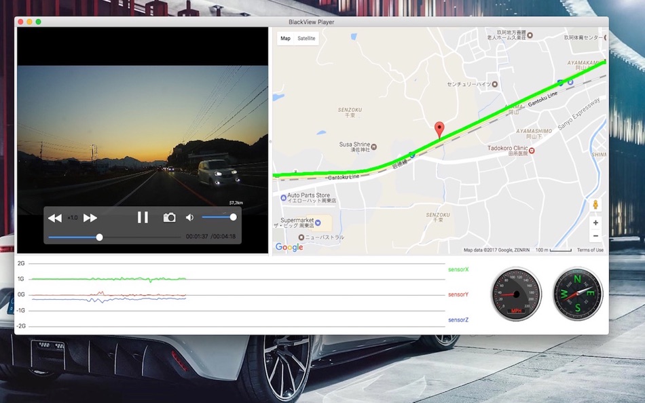This screenshot has height=403, width=645.
Task: Click the MPH speedometer gauge
Action: click(517, 294)
